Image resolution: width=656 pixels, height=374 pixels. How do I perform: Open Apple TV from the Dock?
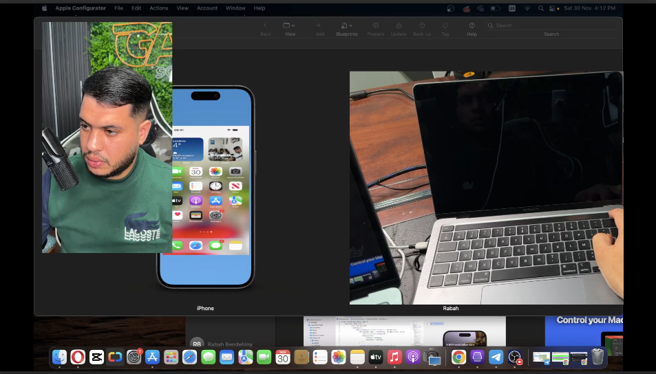[x=376, y=357]
